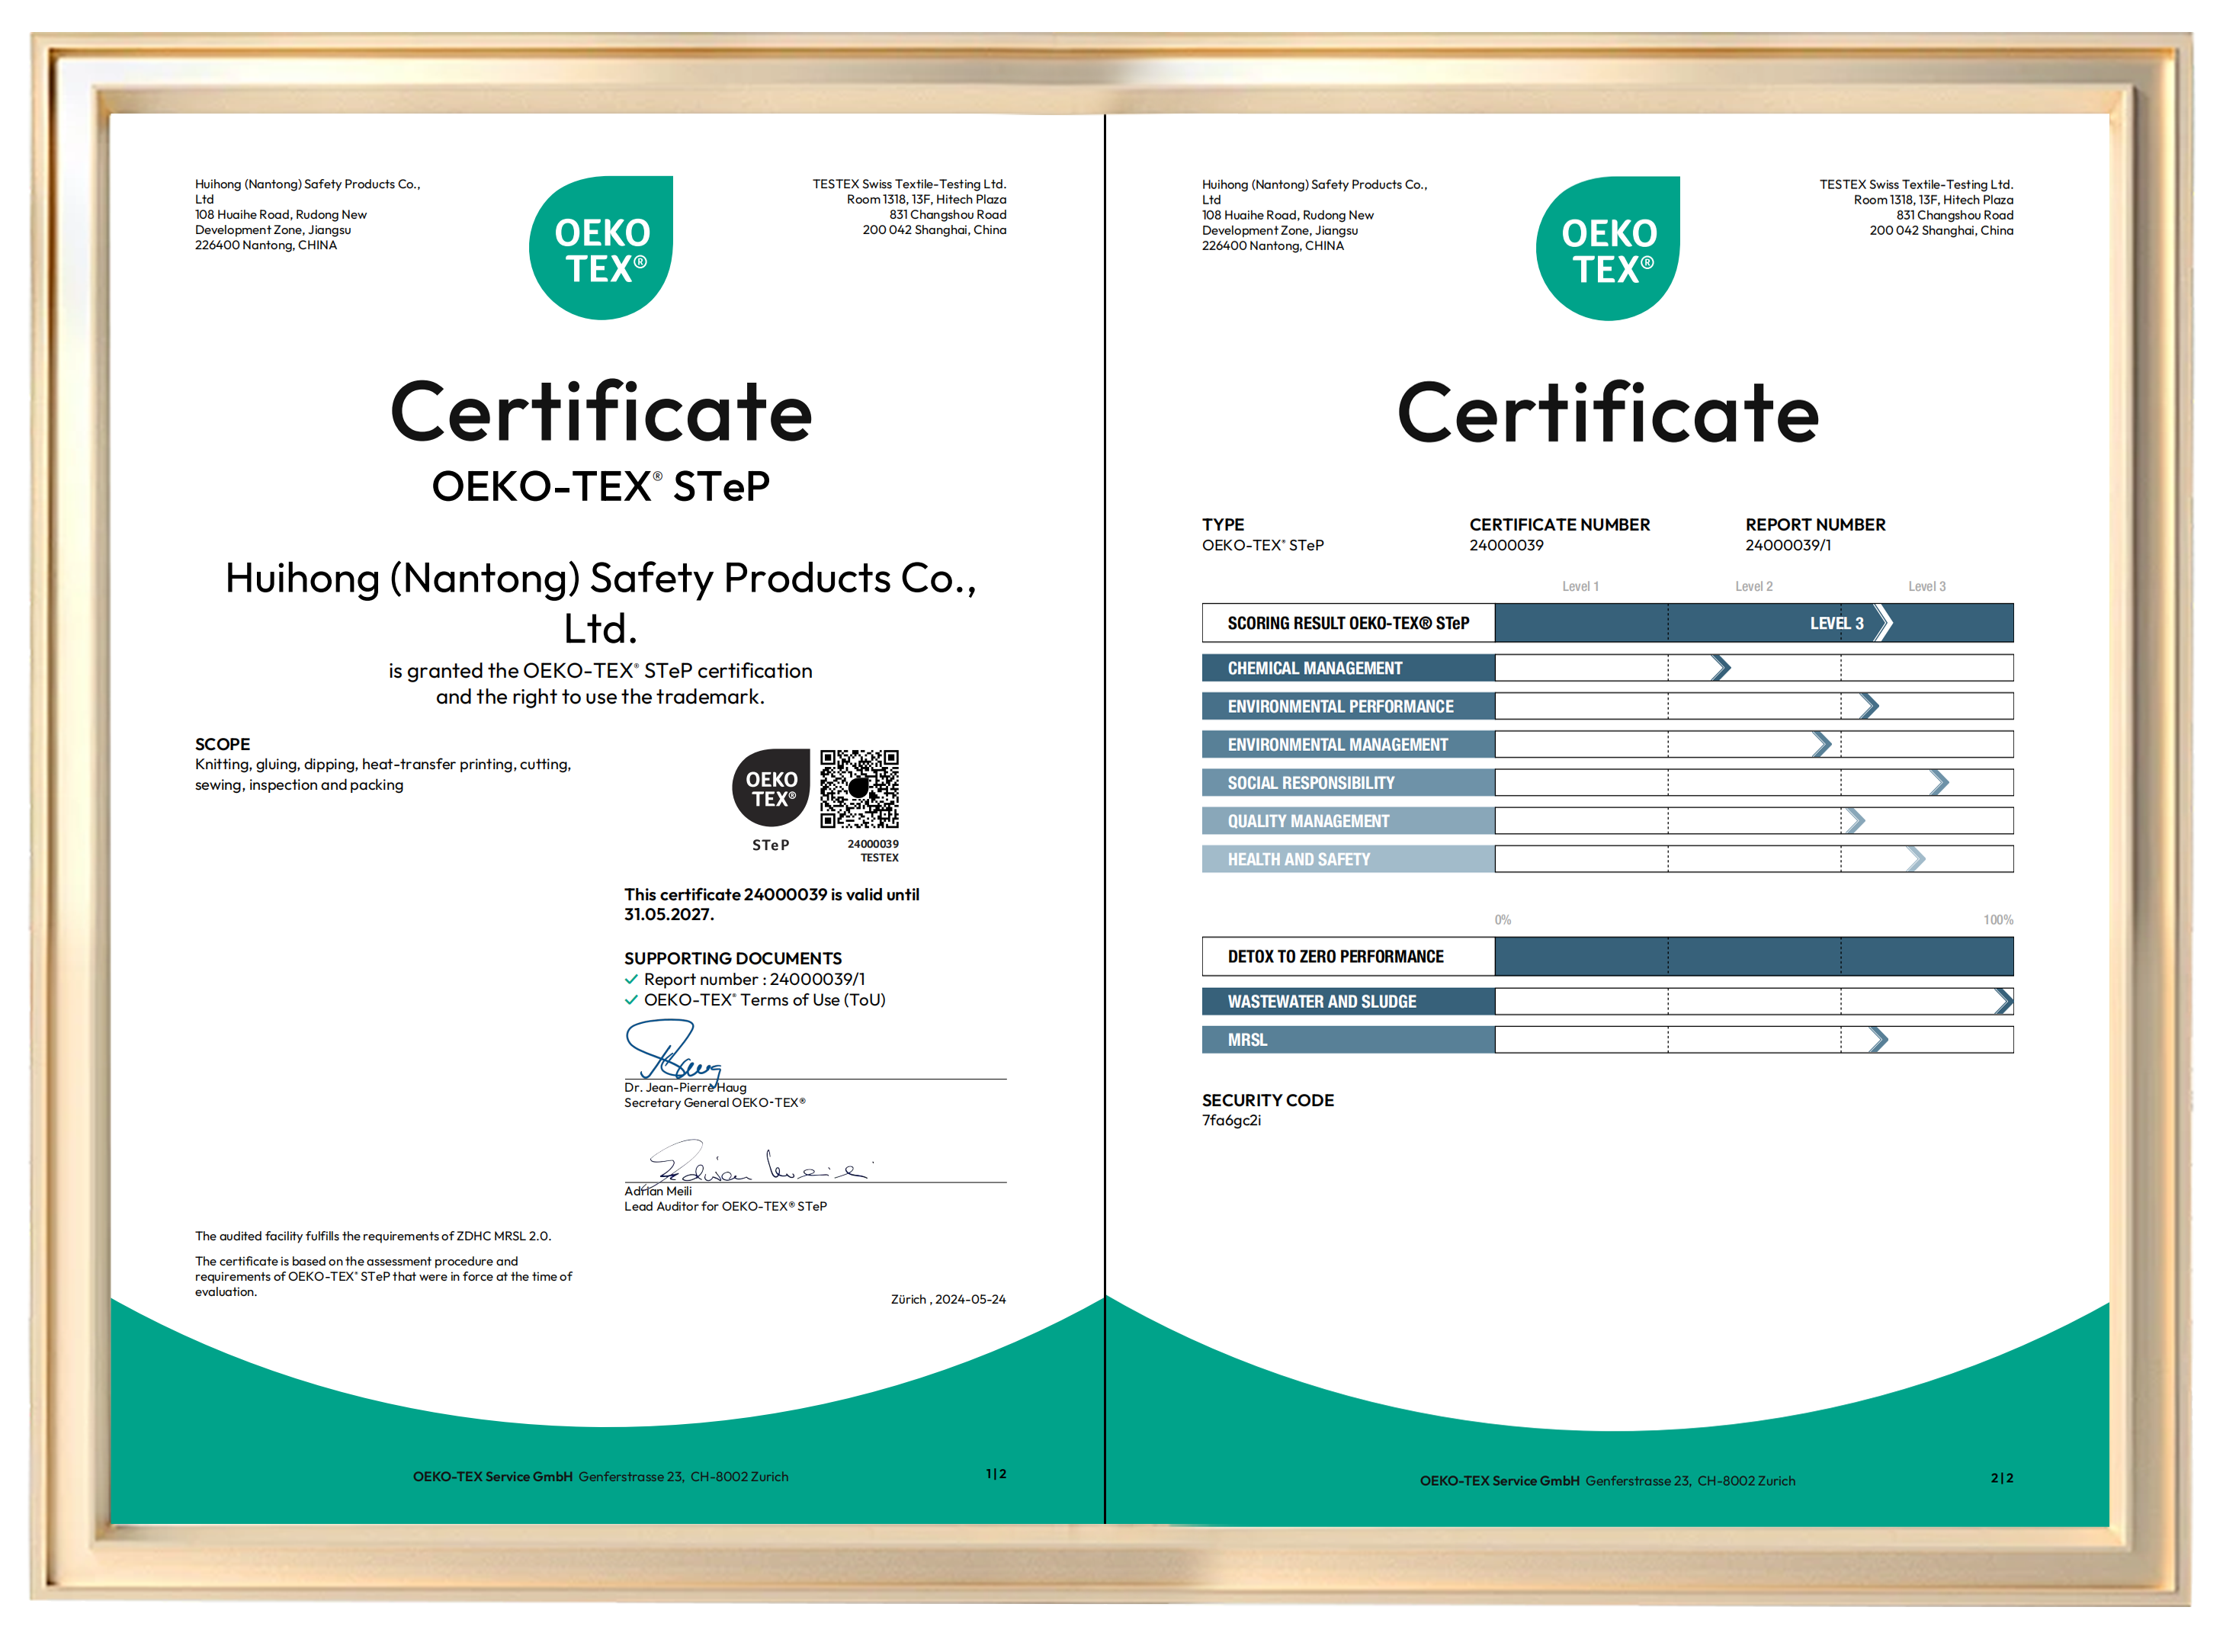
Task: Click the scope text starting with Knitting, gluing
Action: tap(383, 775)
